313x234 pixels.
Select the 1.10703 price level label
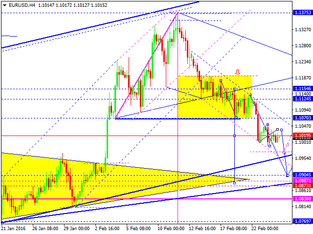point(303,118)
